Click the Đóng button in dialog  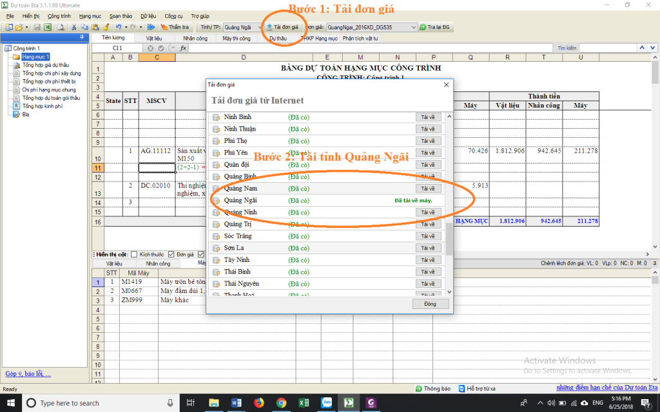click(x=430, y=304)
